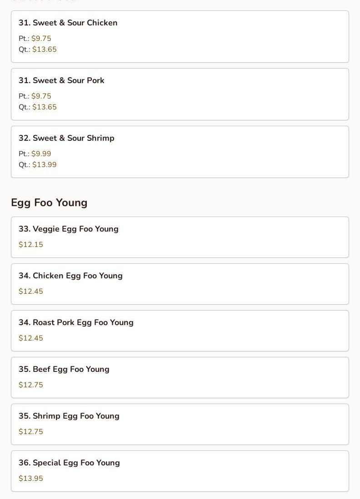Open Veggie Egg Foo Young item
360x499 pixels.
click(x=180, y=237)
